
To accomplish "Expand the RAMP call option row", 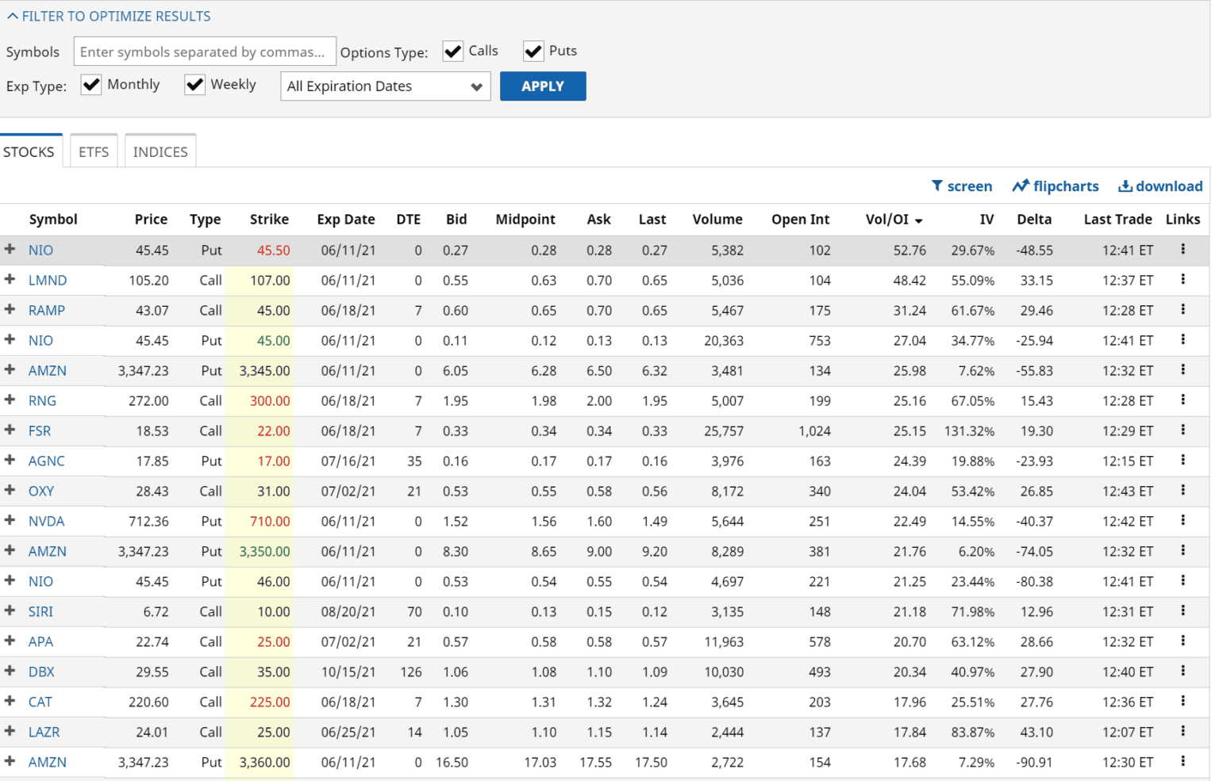I will pos(10,310).
